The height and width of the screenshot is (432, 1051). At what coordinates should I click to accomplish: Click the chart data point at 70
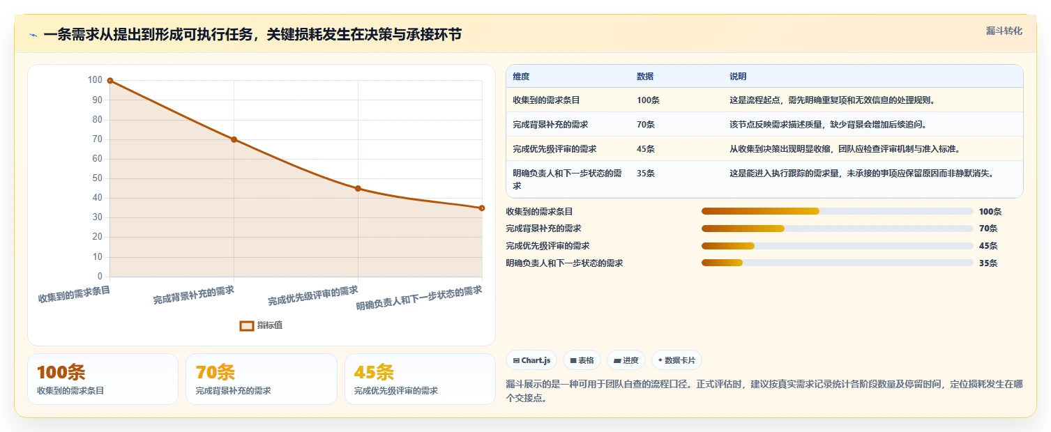click(x=234, y=139)
